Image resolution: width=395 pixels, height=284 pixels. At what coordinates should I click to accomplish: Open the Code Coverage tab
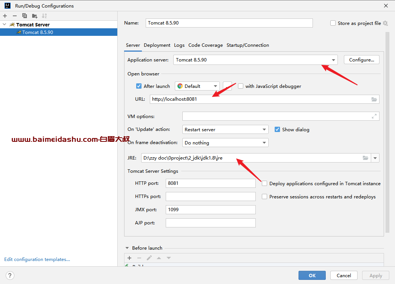coord(205,45)
